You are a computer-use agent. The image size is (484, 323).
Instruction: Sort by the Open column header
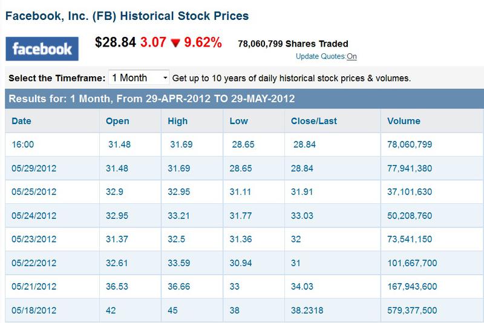tap(117, 121)
